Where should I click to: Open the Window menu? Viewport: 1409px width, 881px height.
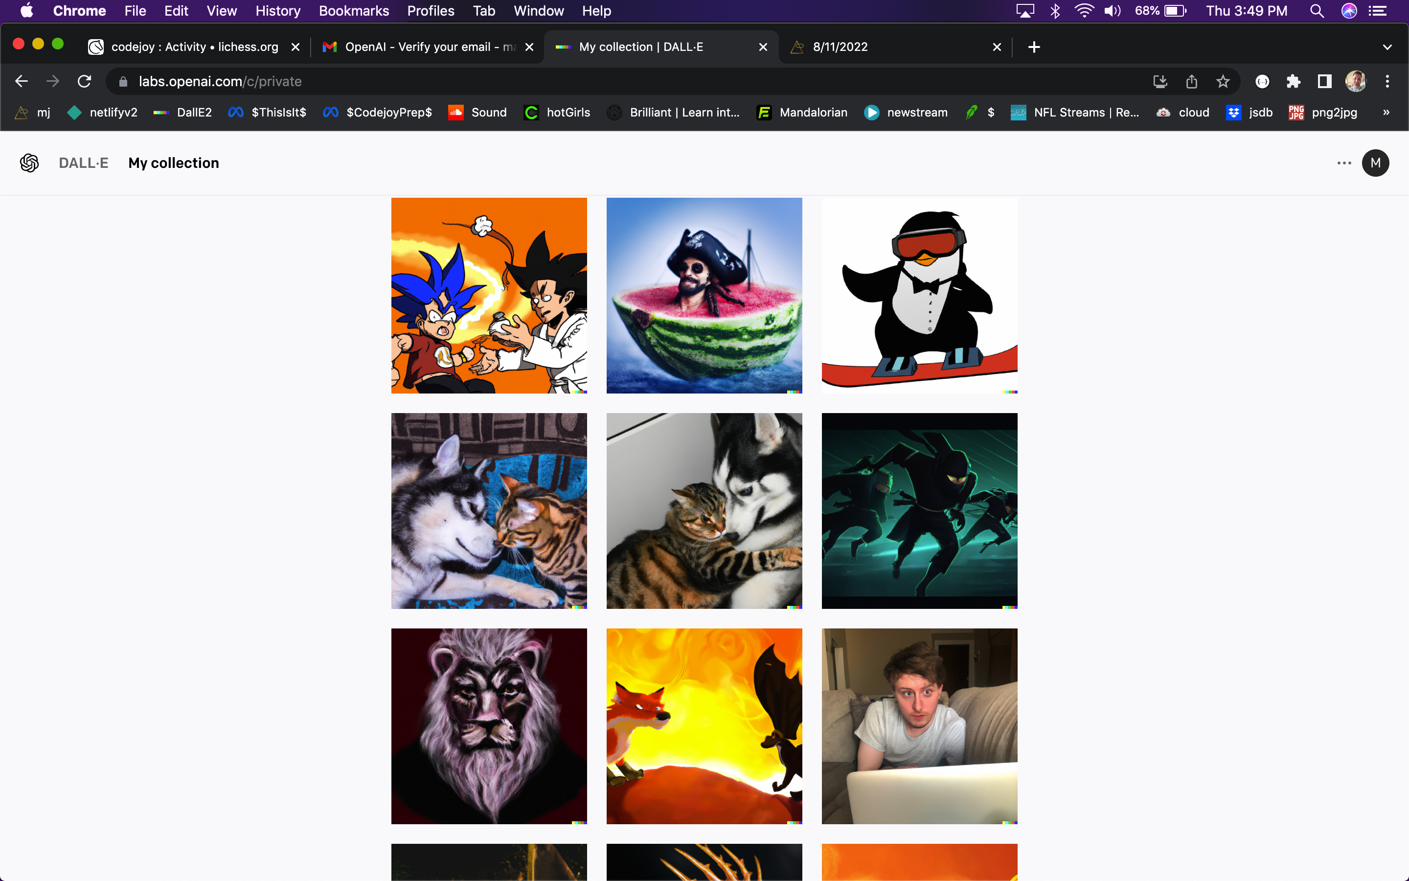(x=539, y=11)
